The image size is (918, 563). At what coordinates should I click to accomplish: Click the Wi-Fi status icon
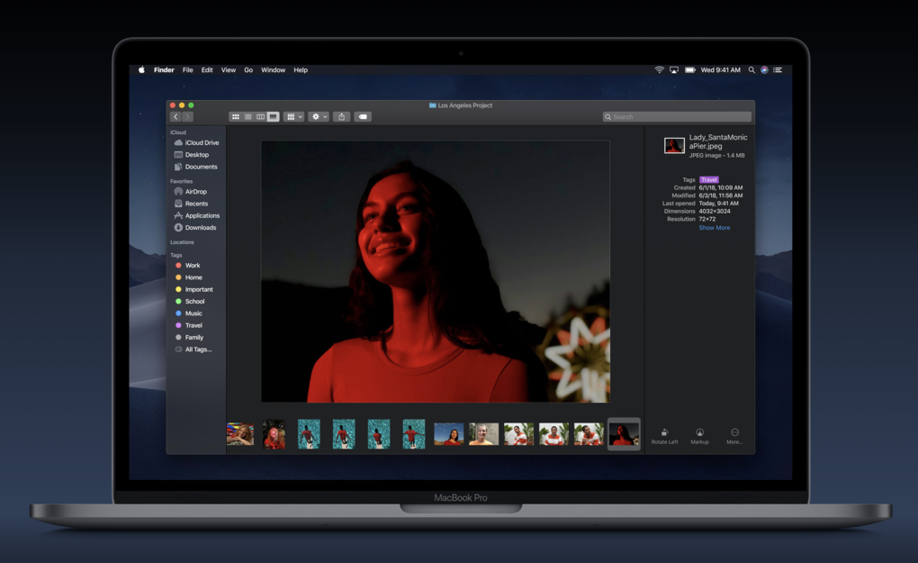pyautogui.click(x=659, y=69)
